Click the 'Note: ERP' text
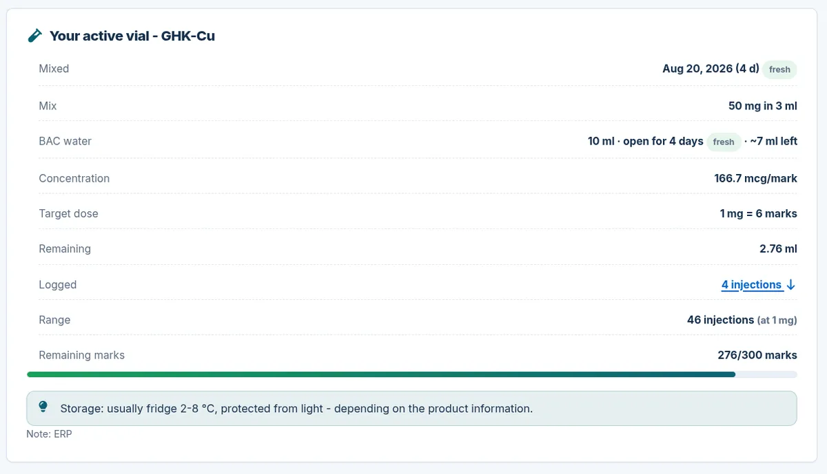 (x=49, y=434)
